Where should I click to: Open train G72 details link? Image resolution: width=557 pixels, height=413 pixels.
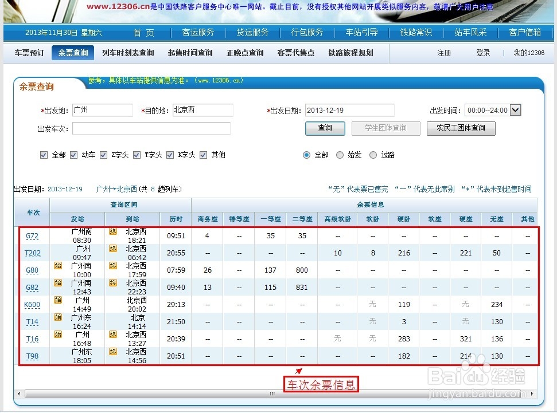pyautogui.click(x=32, y=236)
